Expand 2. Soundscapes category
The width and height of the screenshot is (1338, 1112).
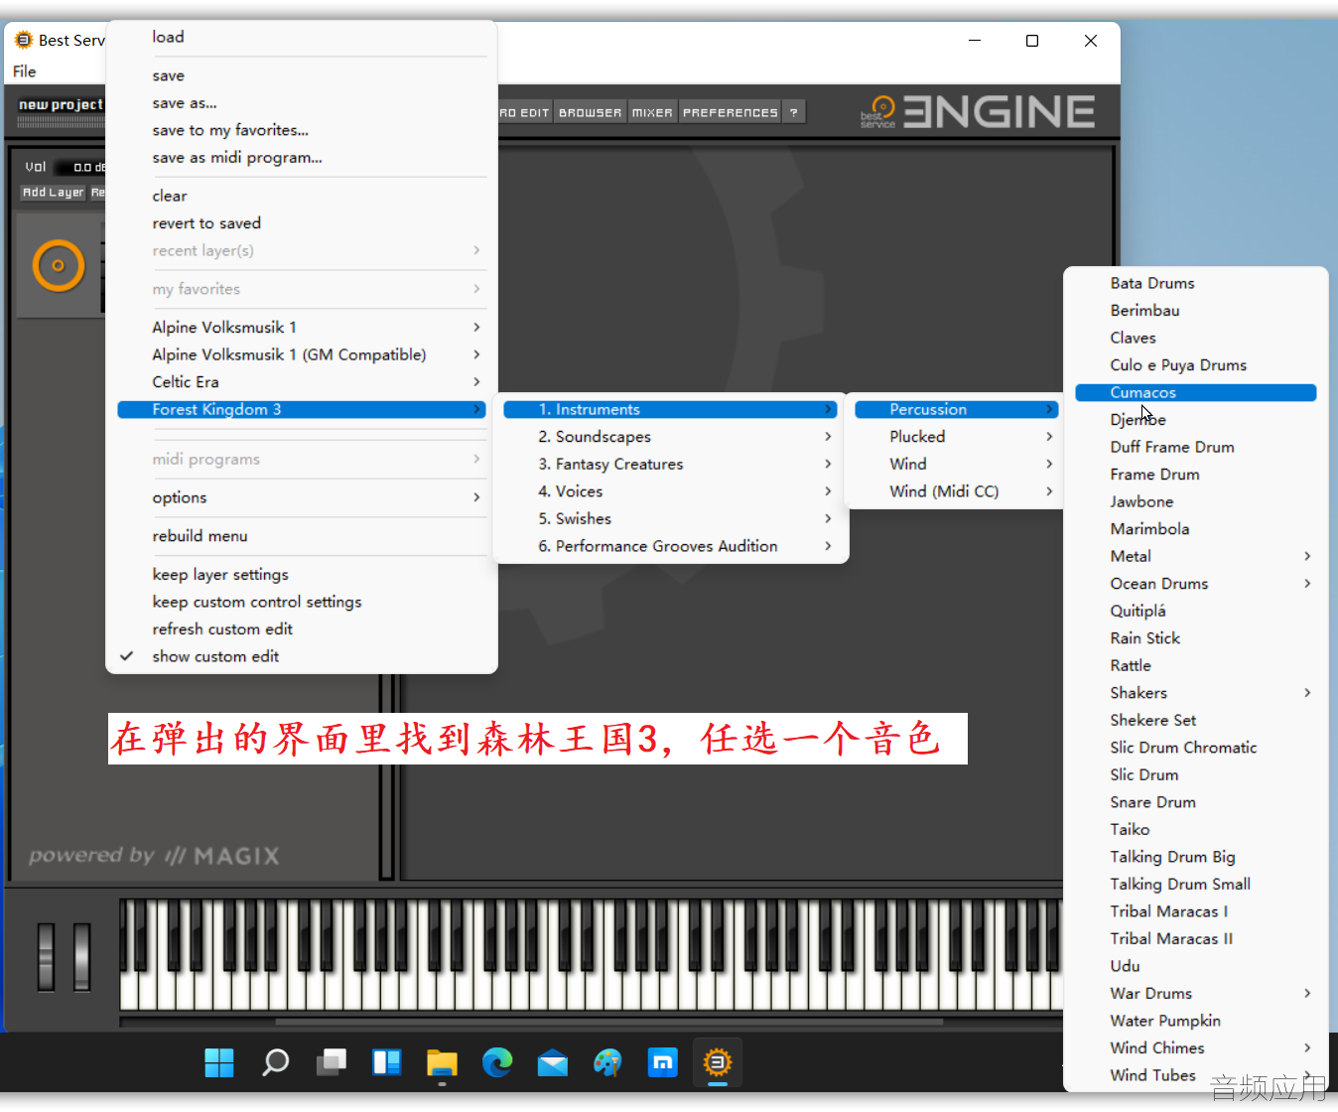click(671, 437)
